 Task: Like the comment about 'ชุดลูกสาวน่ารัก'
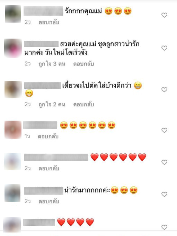(164, 48)
